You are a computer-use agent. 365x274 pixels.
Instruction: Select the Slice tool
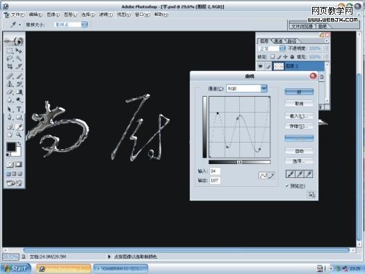click(x=19, y=67)
